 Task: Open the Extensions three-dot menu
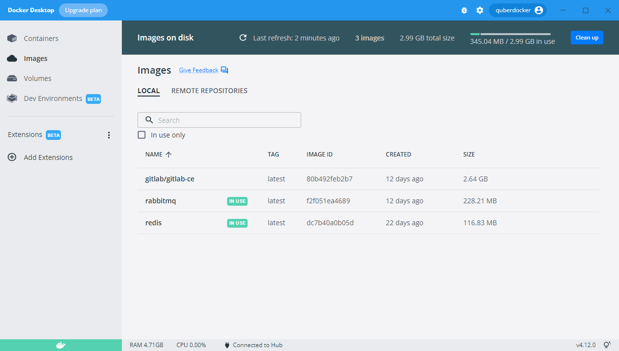point(109,135)
